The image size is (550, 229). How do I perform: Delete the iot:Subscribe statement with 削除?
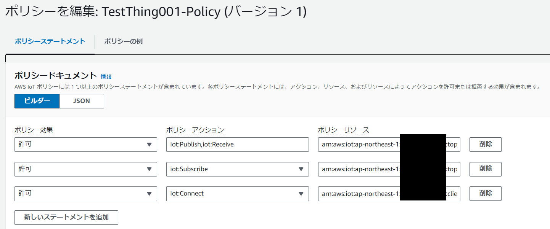pos(485,169)
